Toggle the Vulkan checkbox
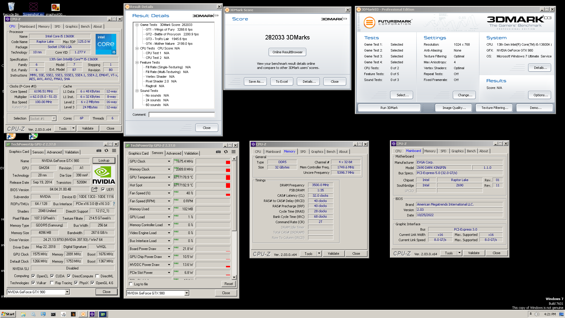565x318 pixels. (x=33, y=283)
